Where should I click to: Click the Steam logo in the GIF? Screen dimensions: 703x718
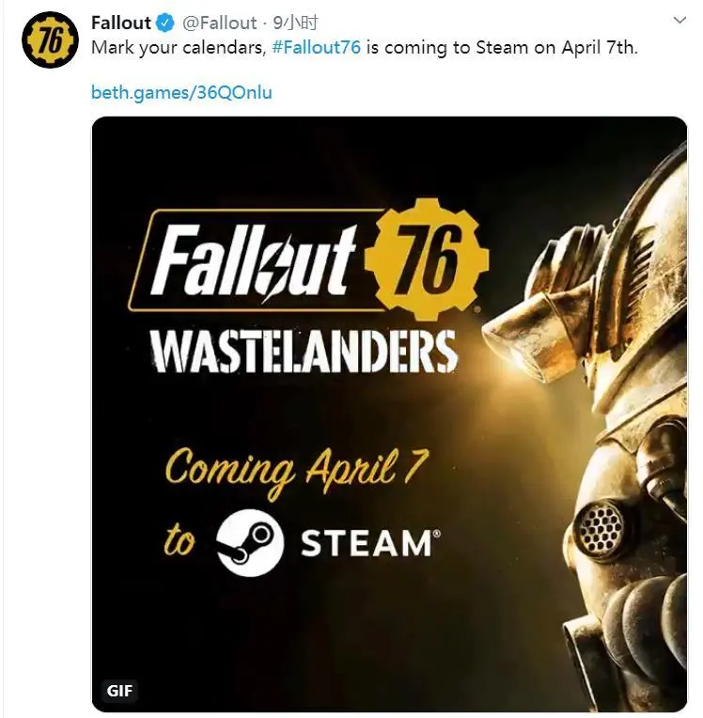[250, 543]
